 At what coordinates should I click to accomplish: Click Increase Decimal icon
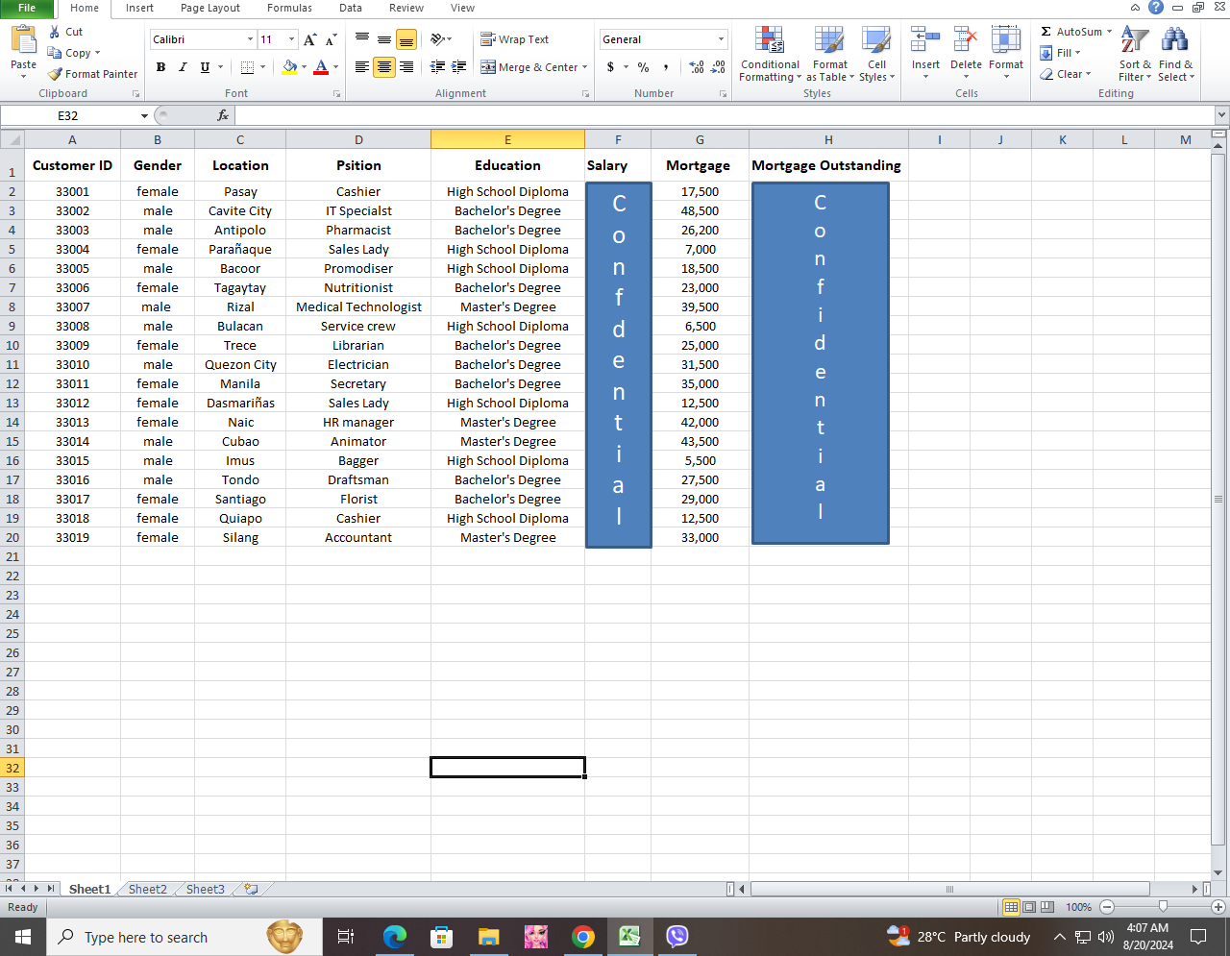697,67
